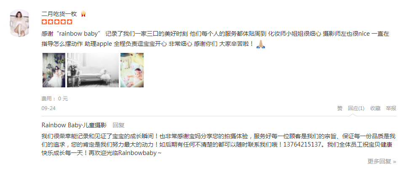Report the review via 举报
Viewport: 401px width, 176px height.
[391, 108]
